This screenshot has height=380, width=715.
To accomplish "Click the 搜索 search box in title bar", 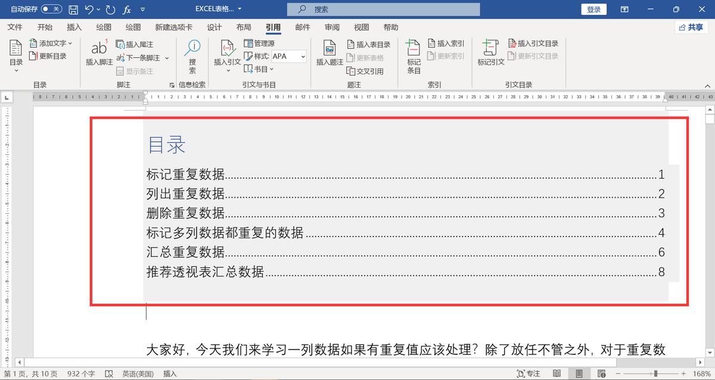I will tap(383, 10).
